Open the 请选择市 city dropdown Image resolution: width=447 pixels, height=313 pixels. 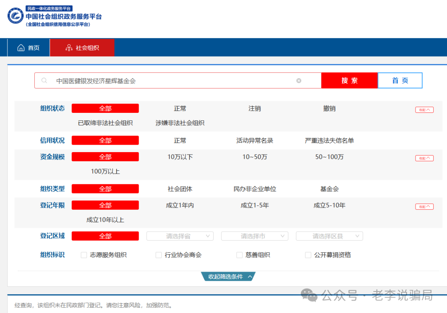point(254,236)
